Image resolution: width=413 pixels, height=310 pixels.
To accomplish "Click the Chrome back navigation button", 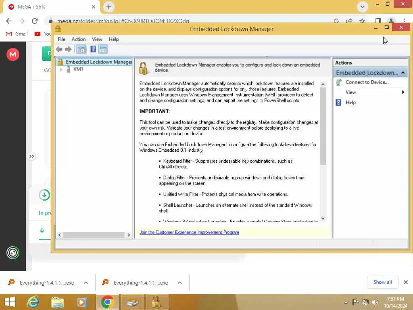I will (9, 21).
